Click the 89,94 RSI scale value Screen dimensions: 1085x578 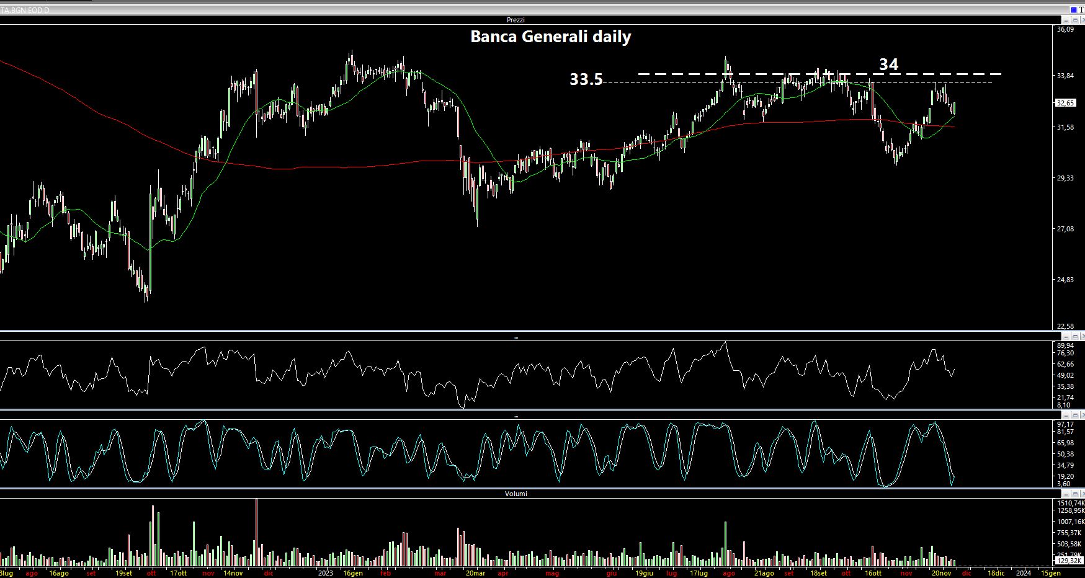[x=1065, y=345]
